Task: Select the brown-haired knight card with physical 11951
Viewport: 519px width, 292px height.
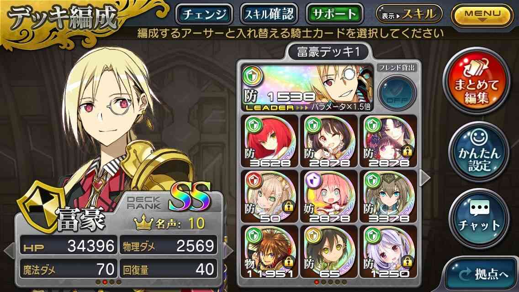Action: coord(270,252)
